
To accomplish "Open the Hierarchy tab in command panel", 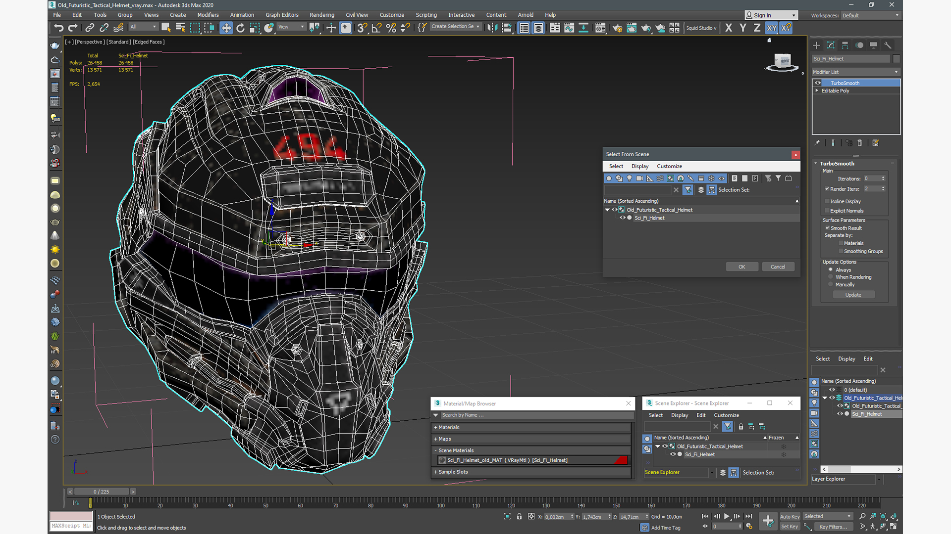I will click(845, 45).
